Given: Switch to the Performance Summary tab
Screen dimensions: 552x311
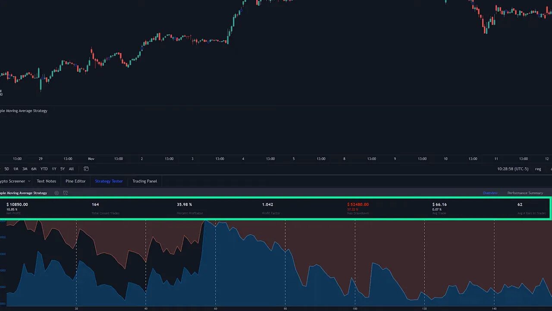Looking at the screenshot, I should coord(525,193).
